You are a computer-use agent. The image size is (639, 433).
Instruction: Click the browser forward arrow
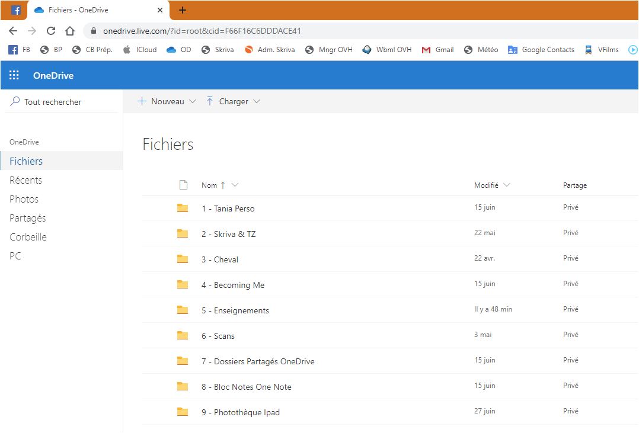click(32, 31)
